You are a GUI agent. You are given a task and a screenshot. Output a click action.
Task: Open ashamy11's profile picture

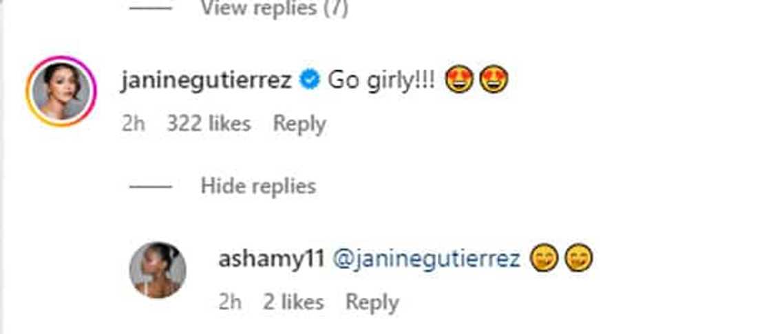click(158, 270)
